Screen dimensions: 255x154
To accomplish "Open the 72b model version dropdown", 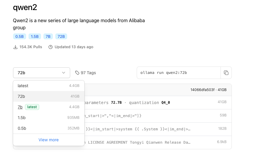I will 42,73.
